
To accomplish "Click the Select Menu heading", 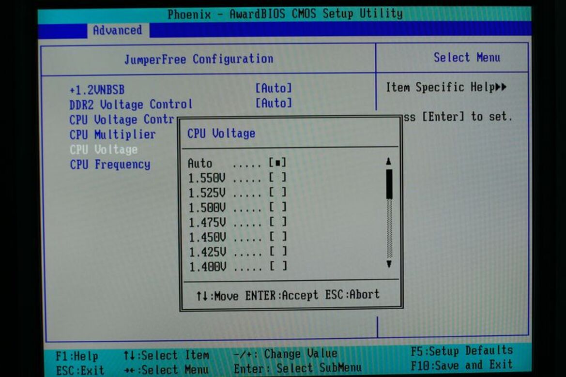I will coord(467,58).
